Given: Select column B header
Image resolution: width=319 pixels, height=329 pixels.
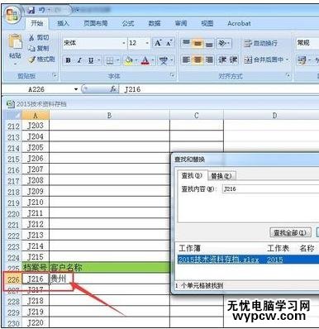Looking at the screenshot, I should pos(109,115).
